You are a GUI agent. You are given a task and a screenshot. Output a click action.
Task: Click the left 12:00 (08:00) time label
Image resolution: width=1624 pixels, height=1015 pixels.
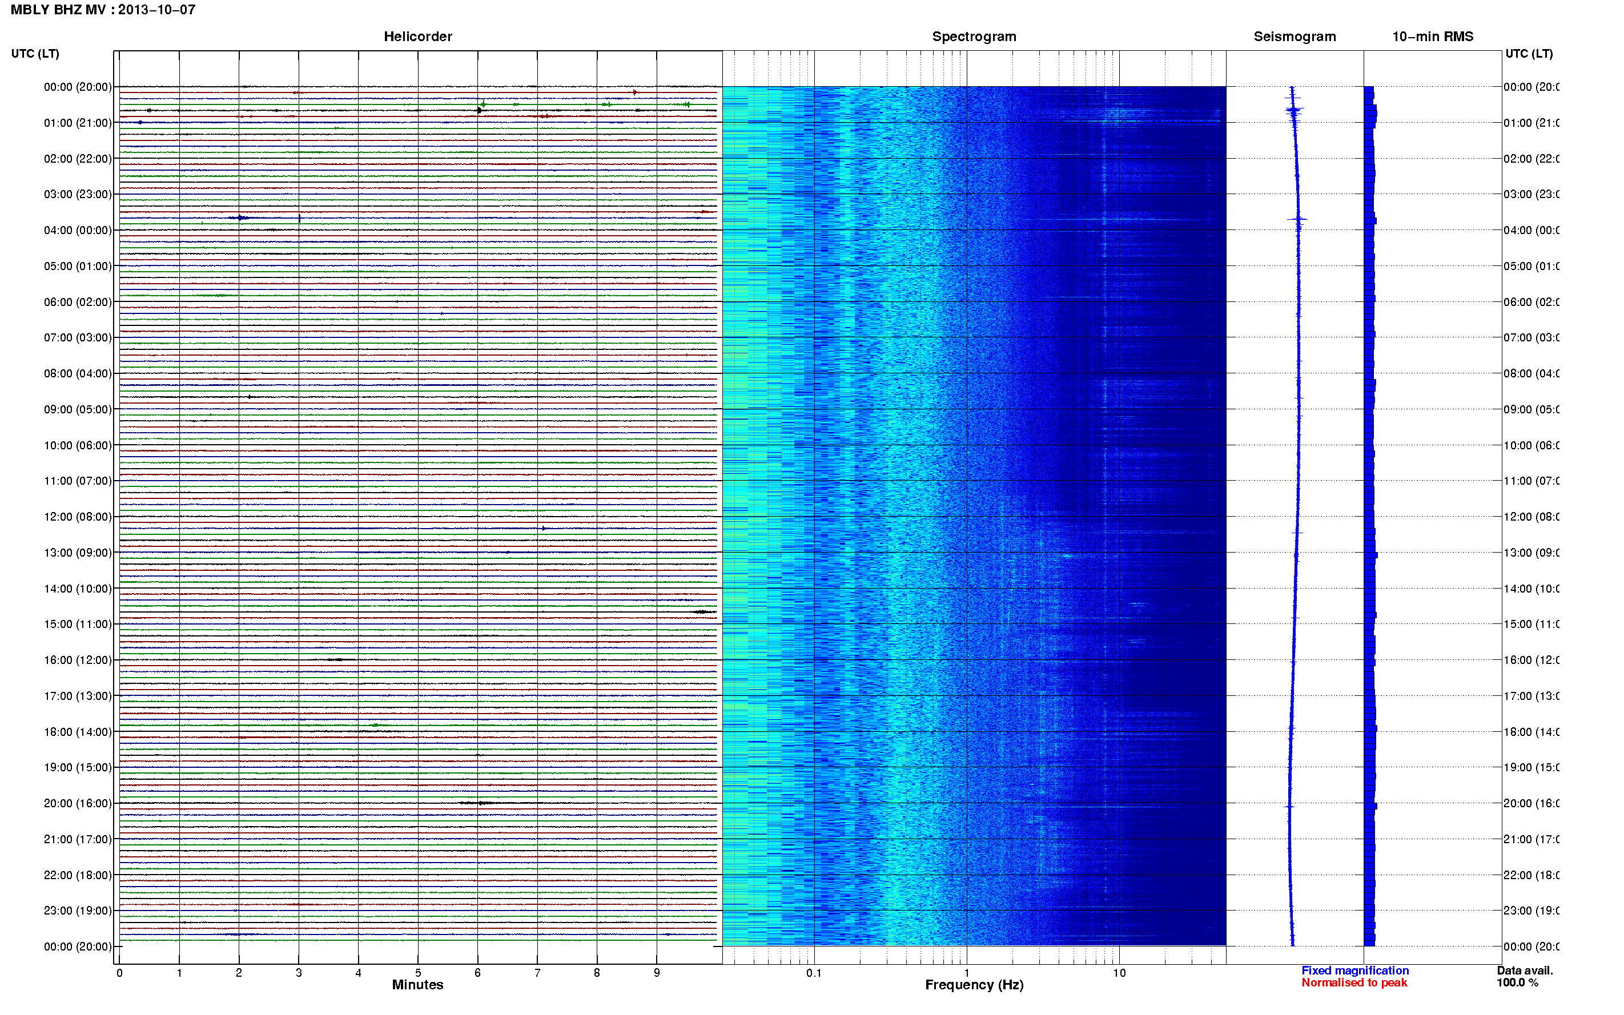tap(78, 517)
